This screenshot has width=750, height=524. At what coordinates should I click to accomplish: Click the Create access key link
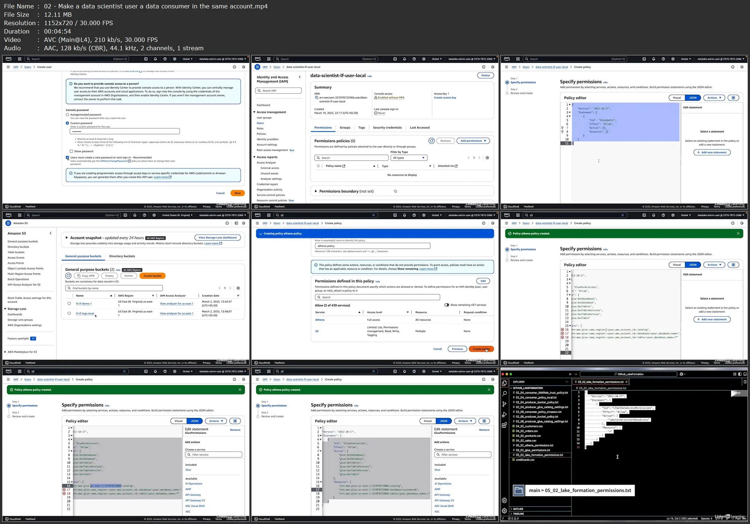(x=445, y=98)
